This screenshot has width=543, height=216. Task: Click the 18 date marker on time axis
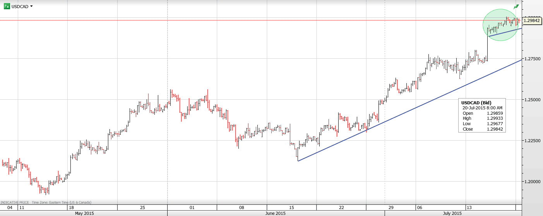[70, 207]
